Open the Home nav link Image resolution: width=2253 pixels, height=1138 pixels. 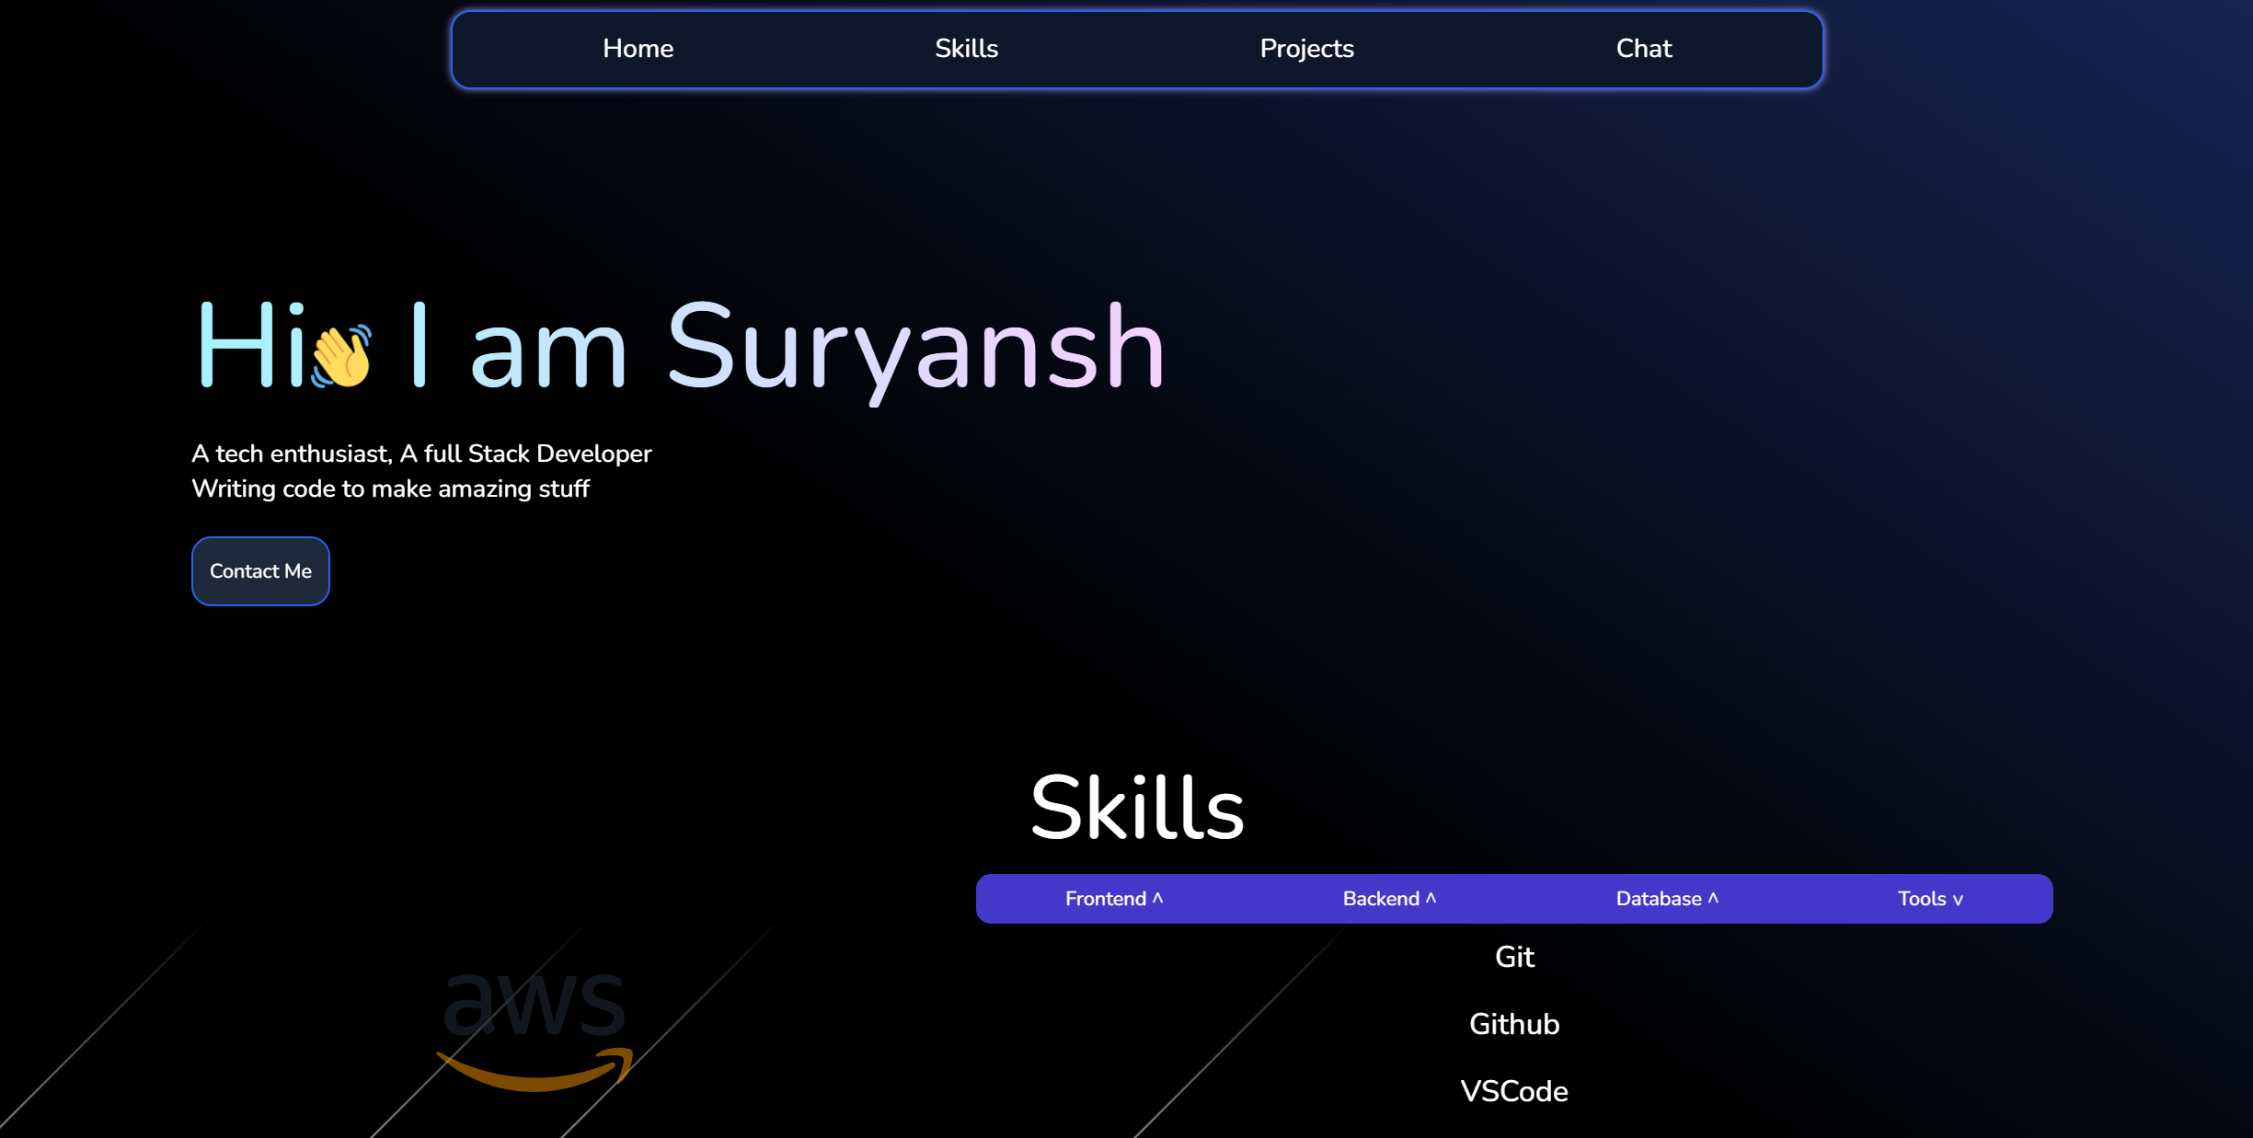638,49
